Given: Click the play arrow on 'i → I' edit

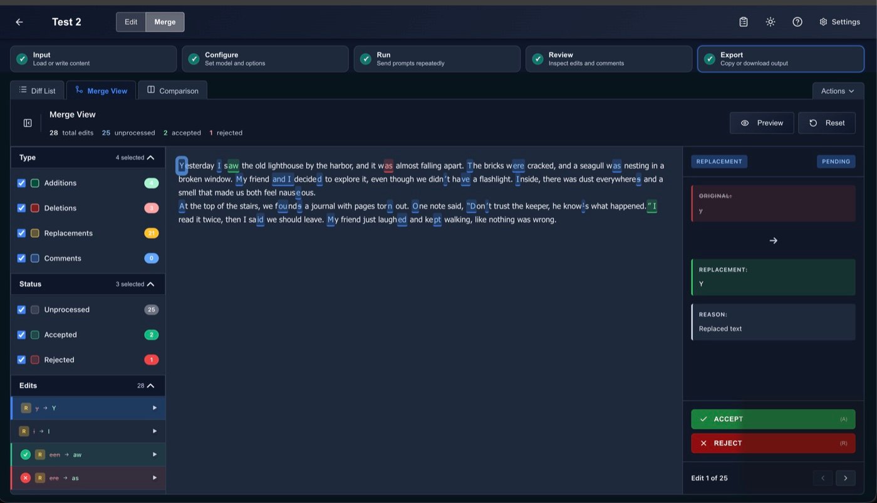Looking at the screenshot, I should click(155, 431).
